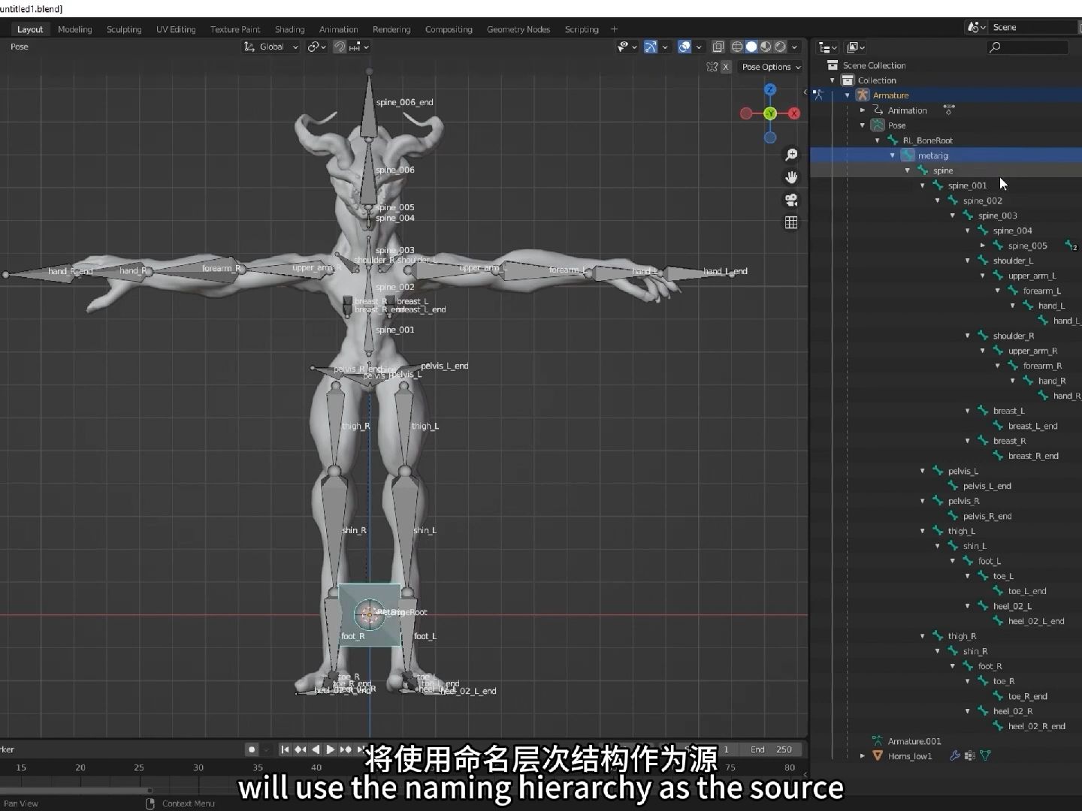Switch to the Geometry Nodes workspace tab

518,29
